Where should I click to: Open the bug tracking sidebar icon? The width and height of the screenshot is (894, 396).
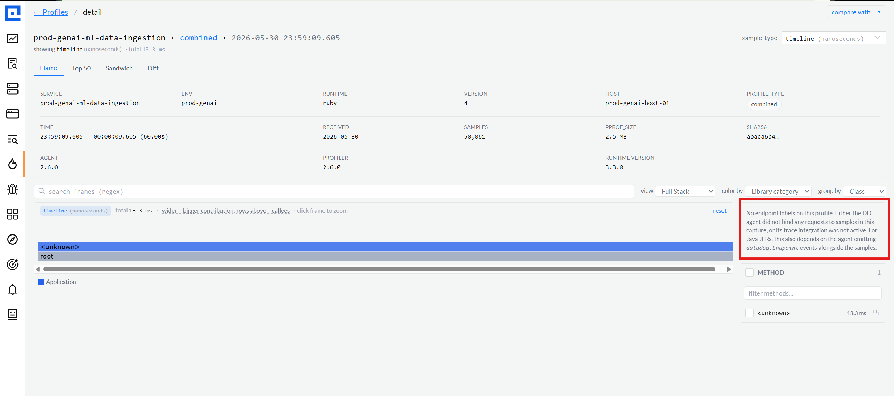pyautogui.click(x=13, y=189)
